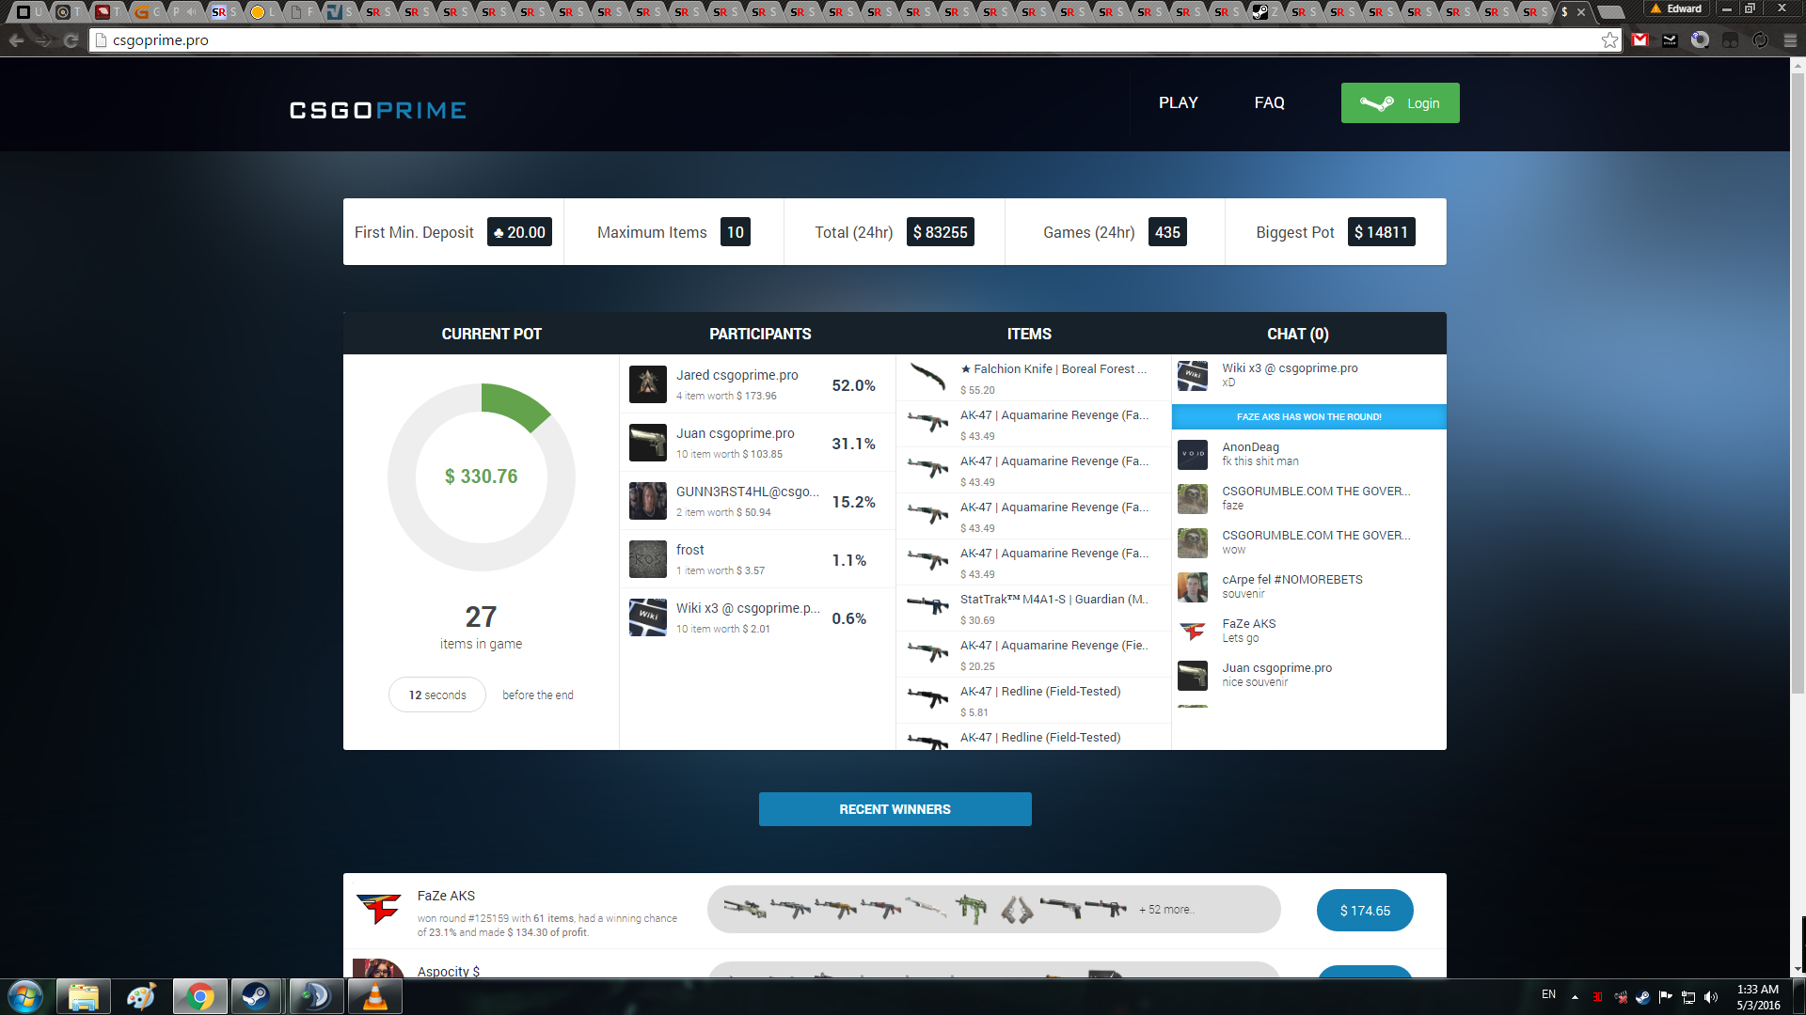Click the csgoprime.pro address bar
The height and width of the screenshot is (1015, 1806).
pyautogui.click(x=847, y=40)
